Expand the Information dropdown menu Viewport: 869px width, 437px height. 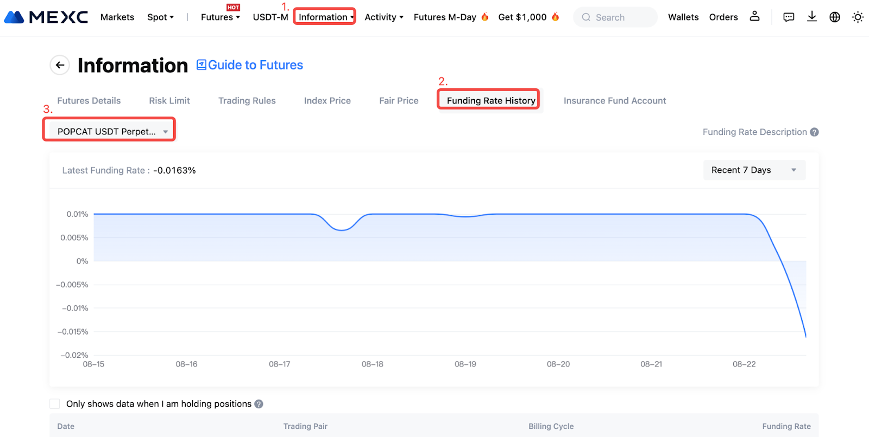(x=326, y=17)
